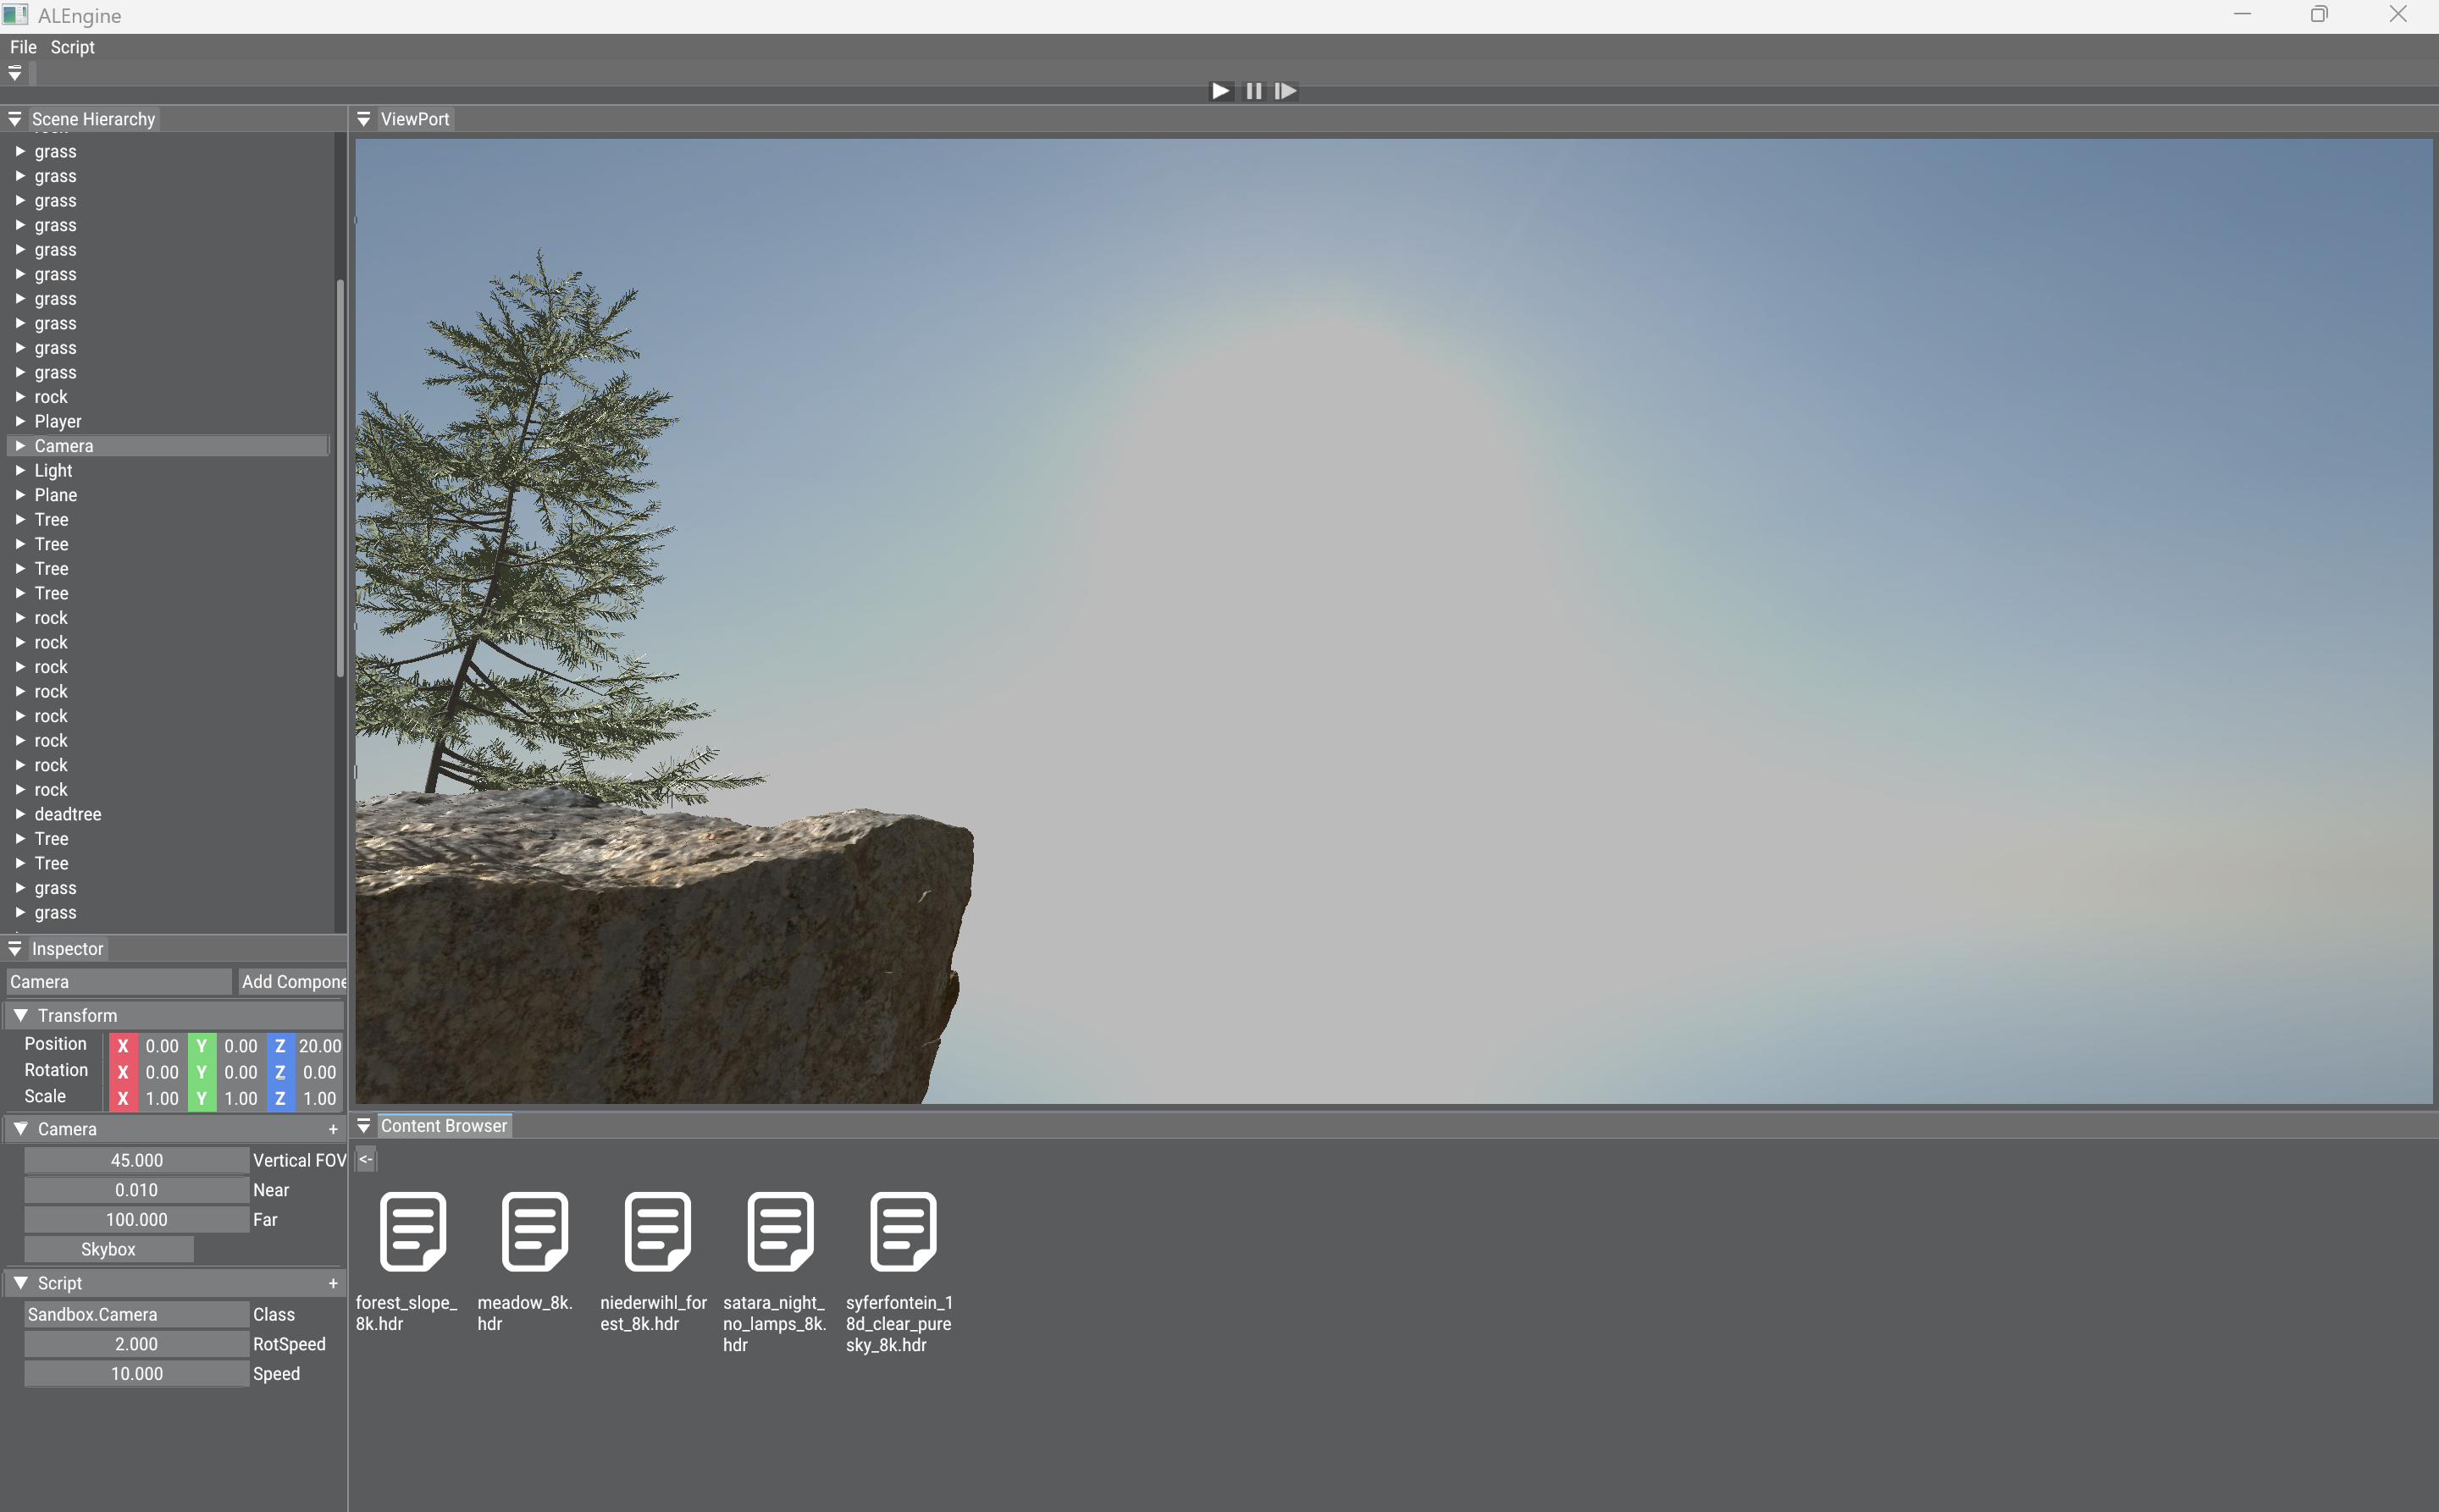Collapse the Script component section
Image resolution: width=2439 pixels, height=1512 pixels.
point(20,1283)
